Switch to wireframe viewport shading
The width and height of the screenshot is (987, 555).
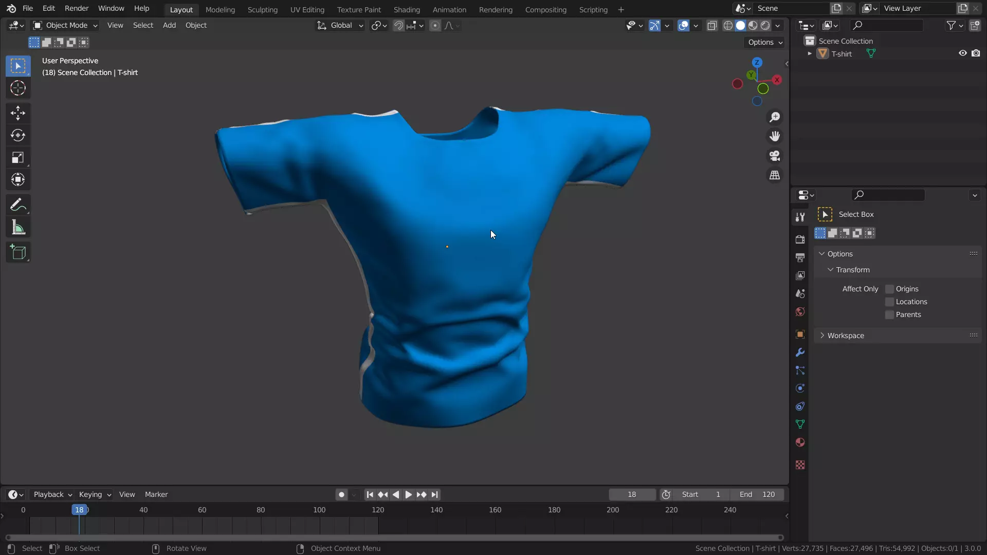pyautogui.click(x=728, y=25)
